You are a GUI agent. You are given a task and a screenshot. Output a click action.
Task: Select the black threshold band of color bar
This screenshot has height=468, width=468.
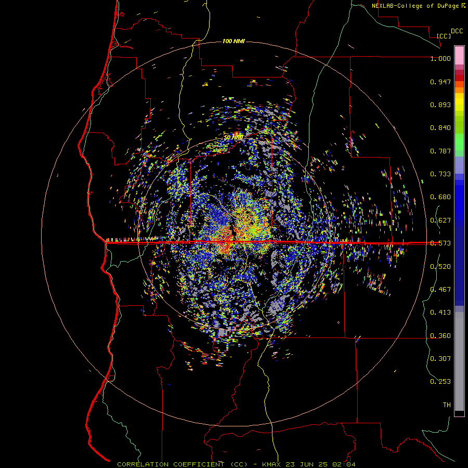[x=459, y=413]
